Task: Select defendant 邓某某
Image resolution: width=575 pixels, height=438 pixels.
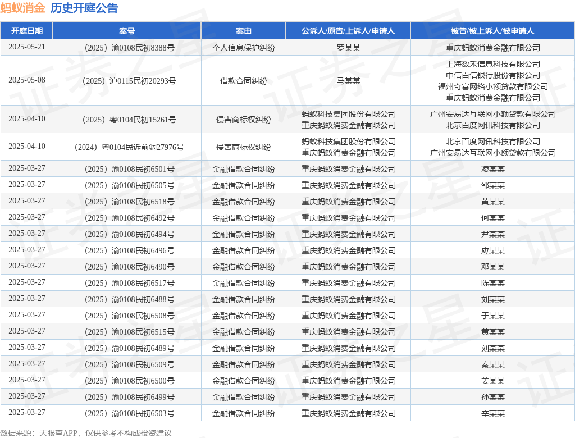Action: pos(493,267)
